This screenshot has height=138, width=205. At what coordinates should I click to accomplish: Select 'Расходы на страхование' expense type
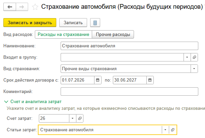tap(63, 35)
